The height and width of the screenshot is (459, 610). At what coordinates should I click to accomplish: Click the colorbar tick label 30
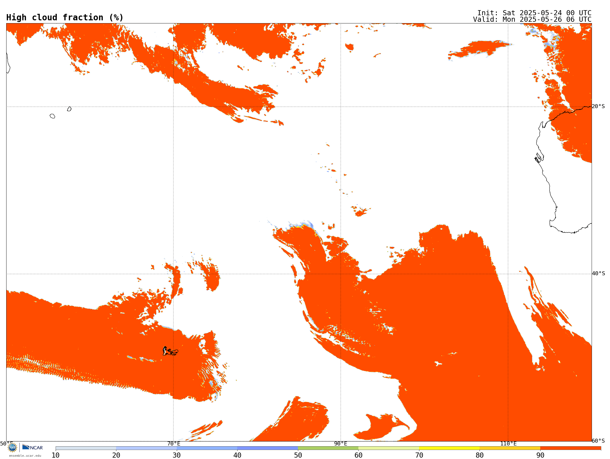coord(177,455)
